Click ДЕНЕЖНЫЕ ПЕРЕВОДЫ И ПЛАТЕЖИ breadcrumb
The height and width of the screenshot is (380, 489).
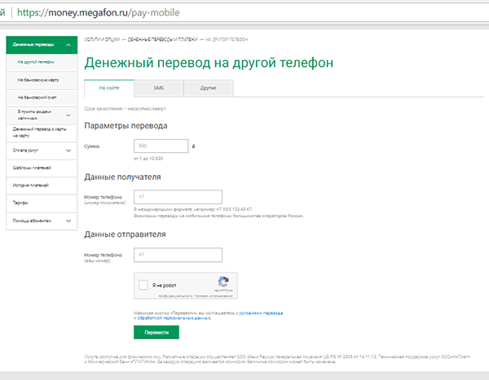pos(162,40)
